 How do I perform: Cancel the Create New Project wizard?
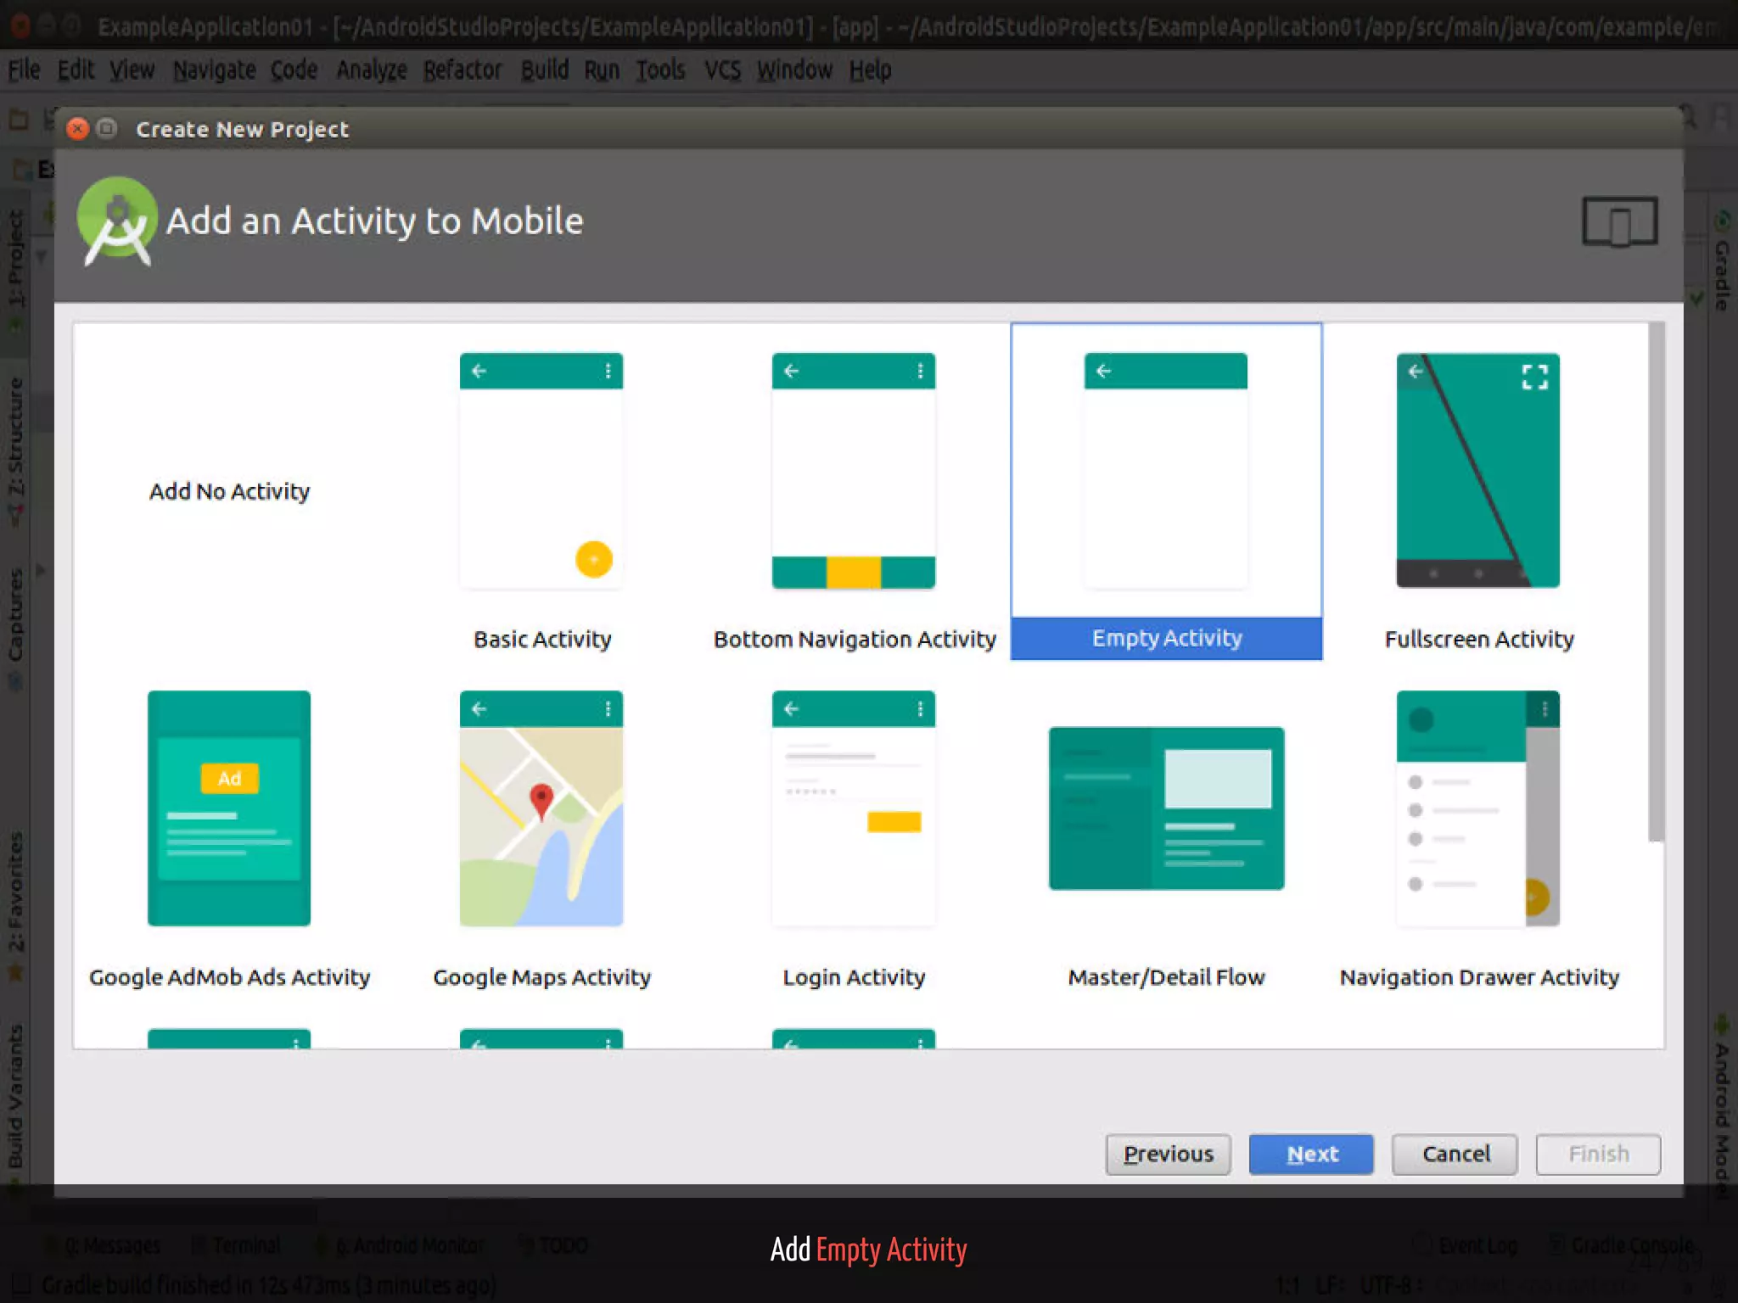(x=1455, y=1154)
